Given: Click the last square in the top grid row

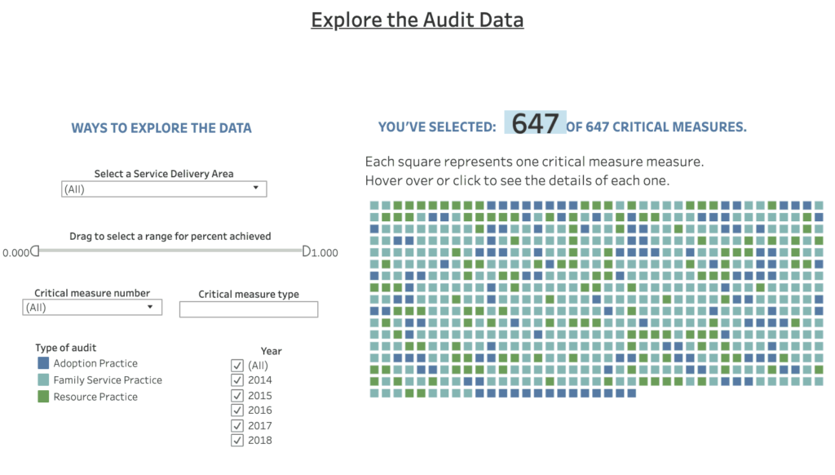Looking at the screenshot, I should point(819,206).
